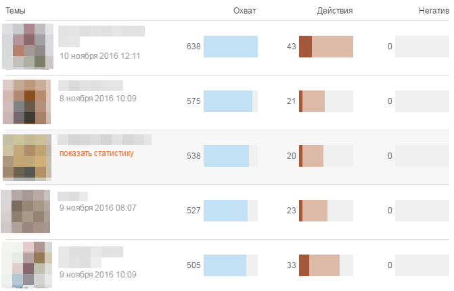Click the reach bar showing 538
This screenshot has width=454, height=291.
point(227,156)
